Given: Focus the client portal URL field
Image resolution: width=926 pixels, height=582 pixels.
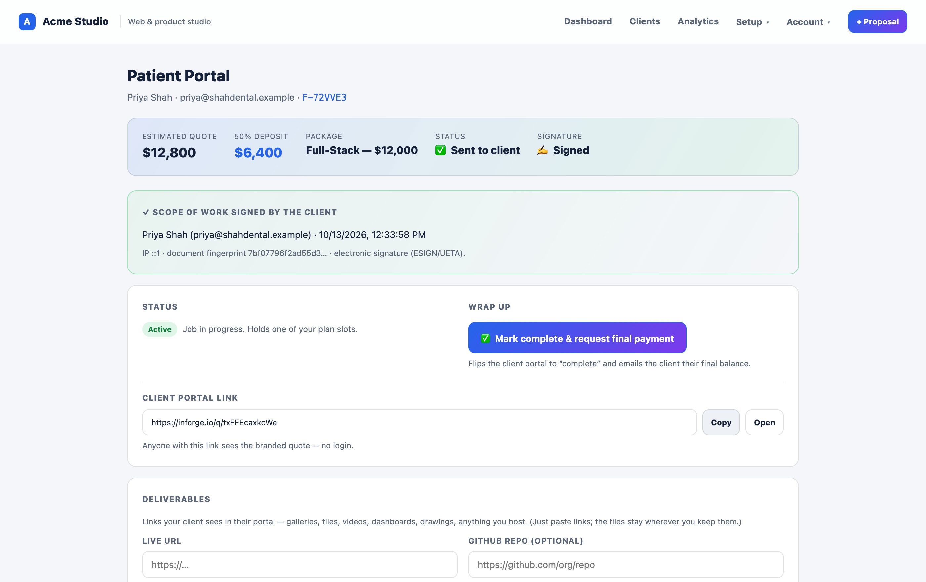Looking at the screenshot, I should pos(419,422).
